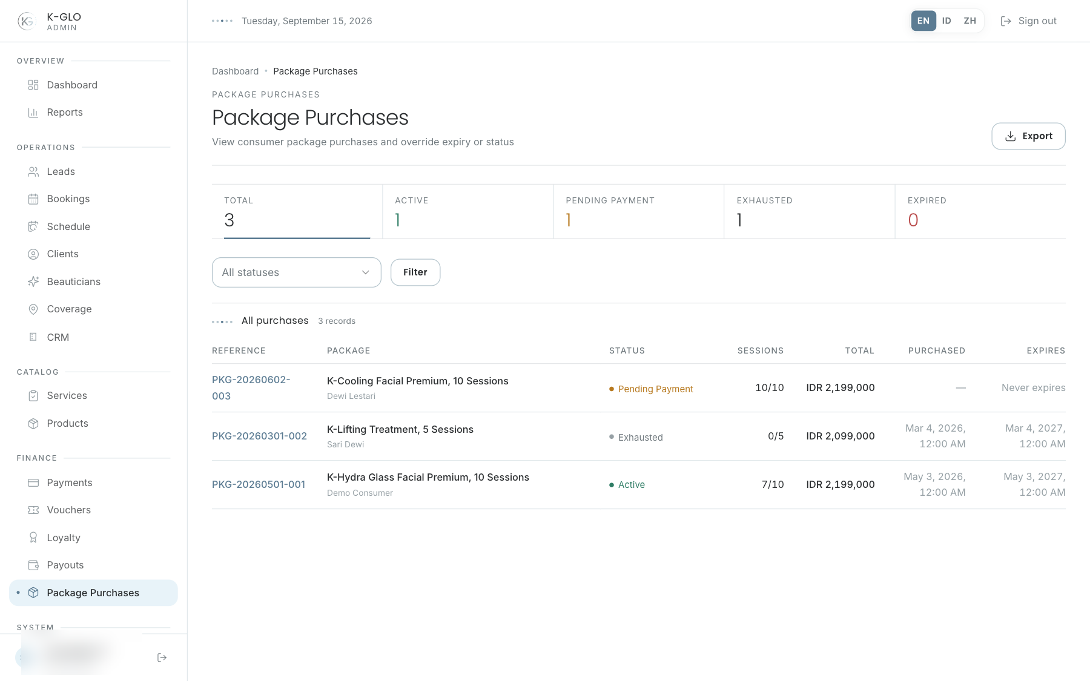The image size is (1090, 681).
Task: Click the Bookings calendar icon
Action: pyautogui.click(x=33, y=199)
